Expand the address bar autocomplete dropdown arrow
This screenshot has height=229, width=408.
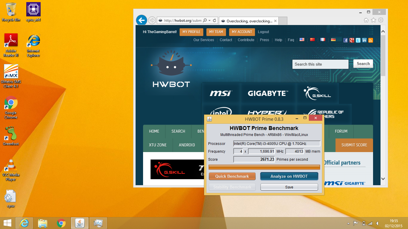tap(209, 21)
